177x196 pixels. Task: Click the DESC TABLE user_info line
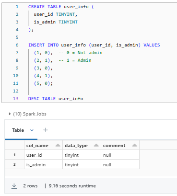[x=56, y=99]
